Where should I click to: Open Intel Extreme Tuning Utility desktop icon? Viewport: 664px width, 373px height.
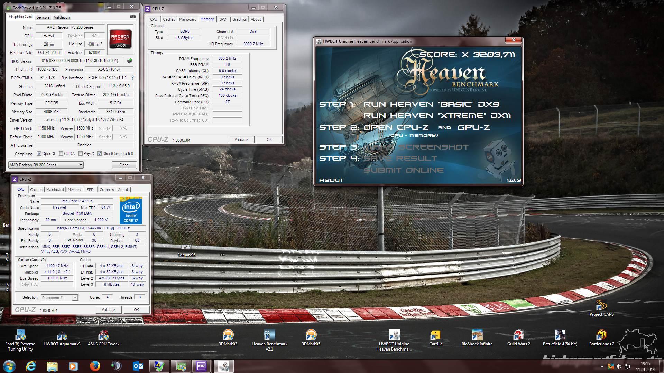tap(20, 341)
